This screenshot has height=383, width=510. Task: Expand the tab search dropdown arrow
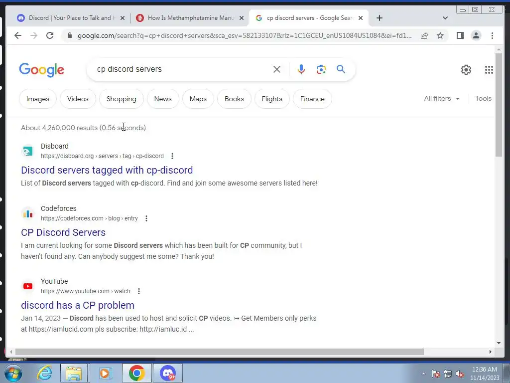445,18
